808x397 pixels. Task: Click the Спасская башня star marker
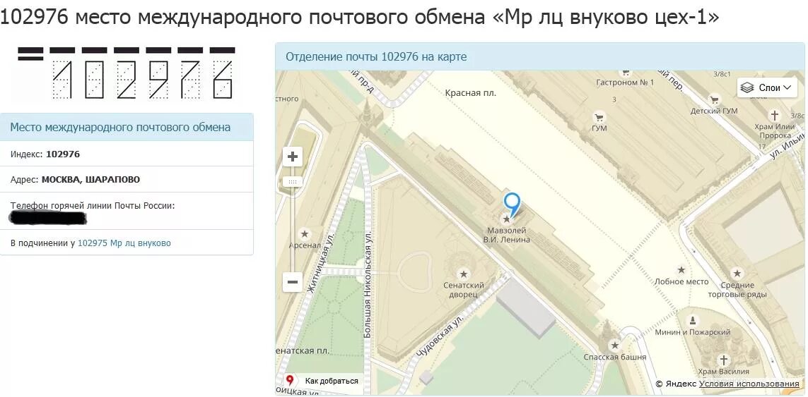coord(614,345)
